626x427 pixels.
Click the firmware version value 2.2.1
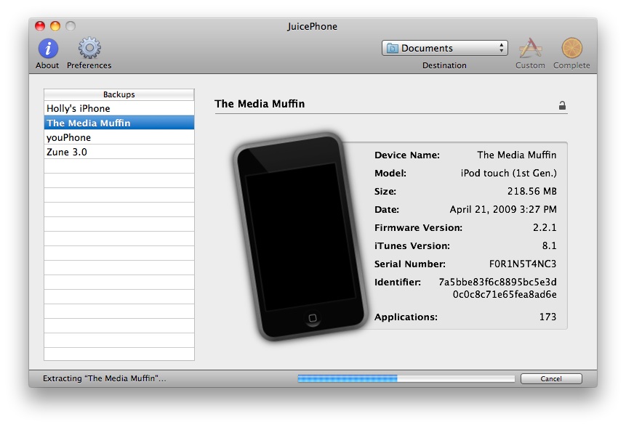(545, 227)
